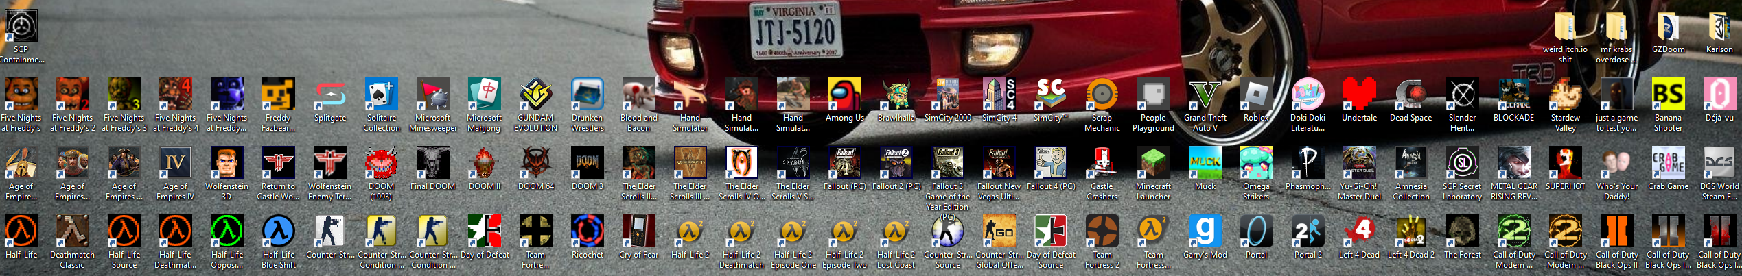This screenshot has height=276, width=1742.
Task: Select the Garry's Mod icon
Action: (1205, 231)
